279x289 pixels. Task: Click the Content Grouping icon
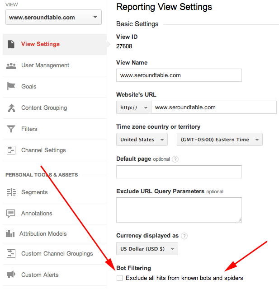click(11, 108)
